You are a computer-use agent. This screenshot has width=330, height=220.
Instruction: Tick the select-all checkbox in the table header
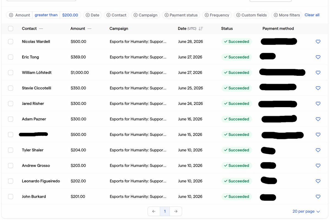pos(10,29)
